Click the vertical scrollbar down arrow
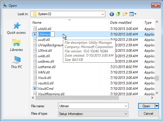Image resolution: width=163 pixels, height=121 pixels. (x=157, y=93)
